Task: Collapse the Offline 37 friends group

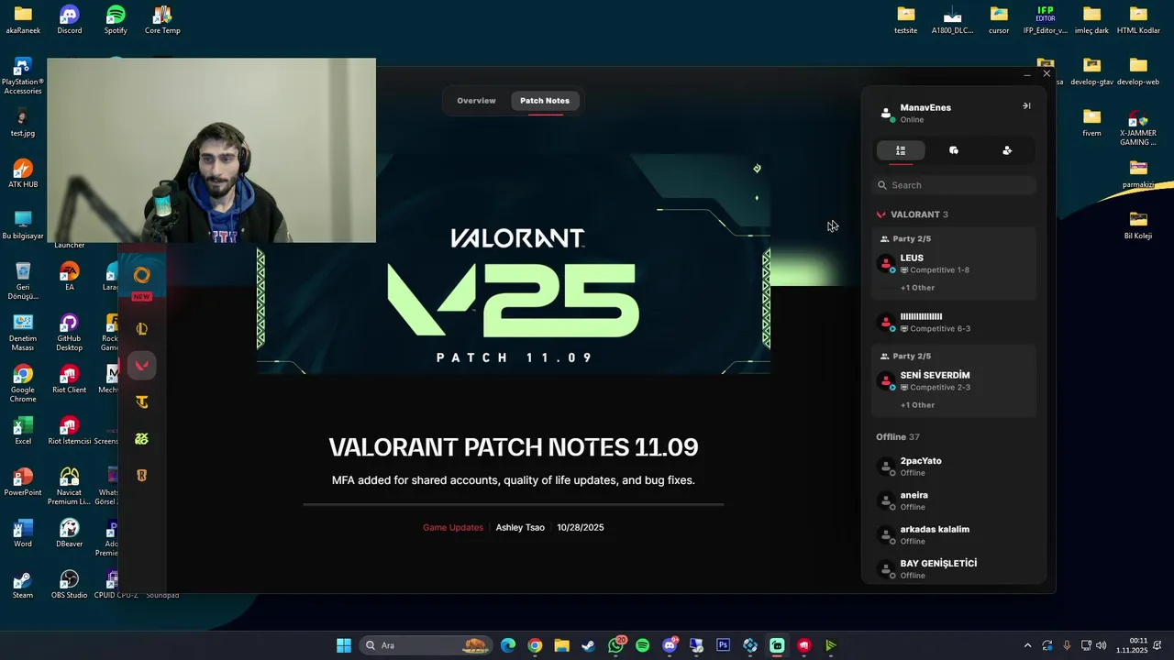Action: pos(898,437)
